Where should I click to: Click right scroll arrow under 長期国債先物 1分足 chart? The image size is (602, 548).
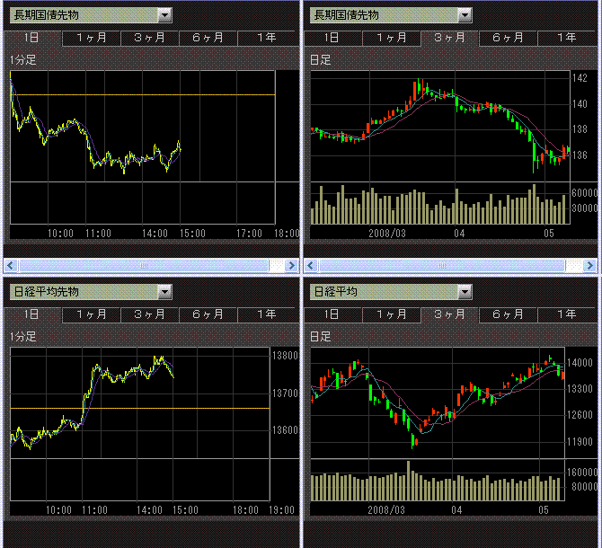pyautogui.click(x=290, y=266)
